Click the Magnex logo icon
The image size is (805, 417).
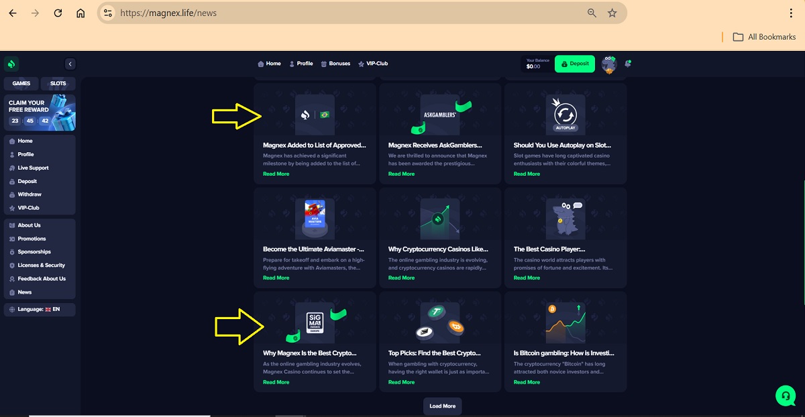[x=11, y=64]
